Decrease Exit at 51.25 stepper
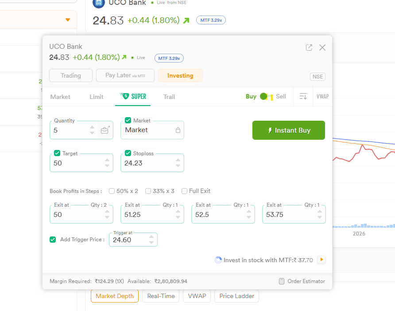This screenshot has width=395, height=311. 178,217
